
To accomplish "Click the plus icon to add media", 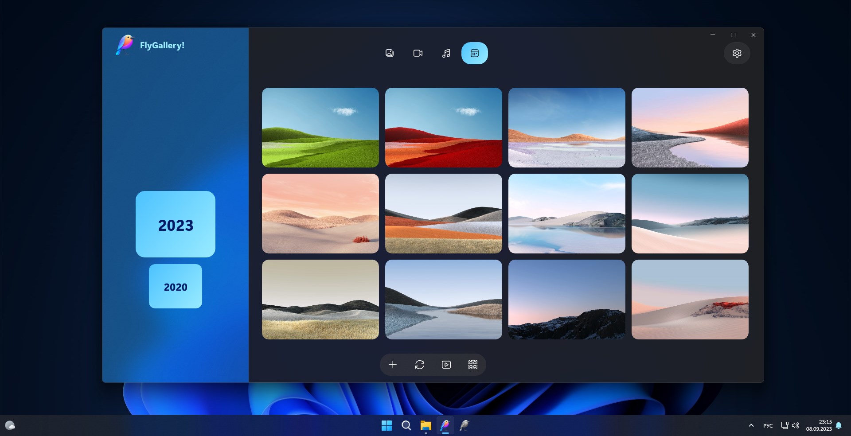I will pyautogui.click(x=393, y=365).
